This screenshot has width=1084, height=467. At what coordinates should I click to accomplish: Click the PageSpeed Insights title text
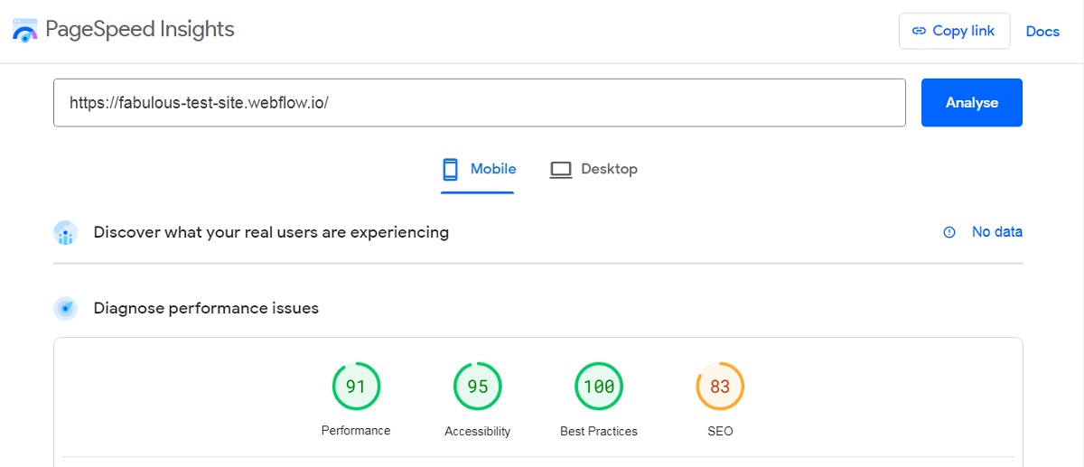coord(140,30)
